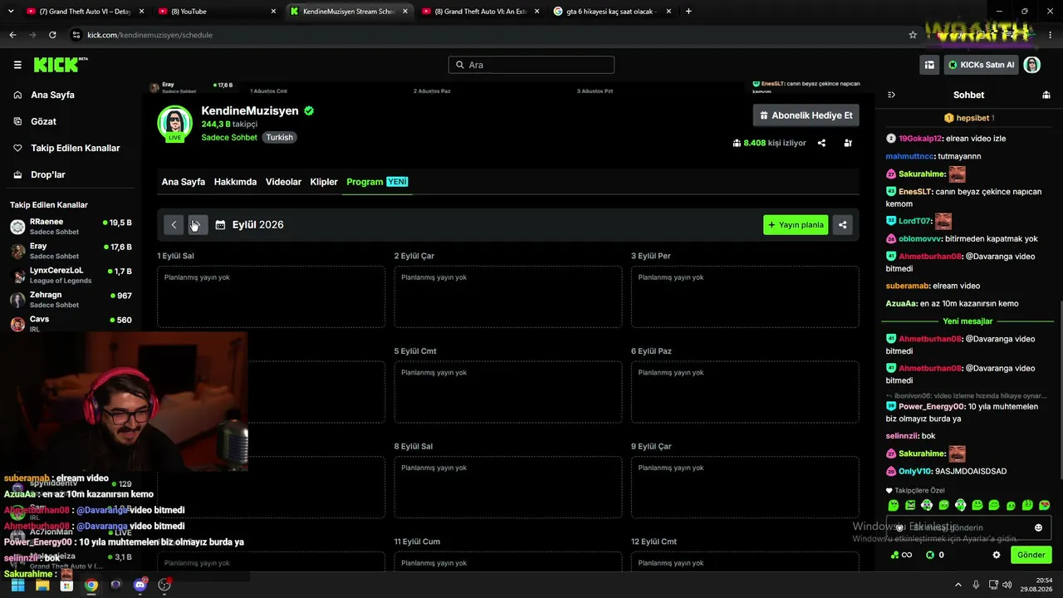Click the KICKs balance showing 0
This screenshot has width=1063, height=598.
coord(934,555)
